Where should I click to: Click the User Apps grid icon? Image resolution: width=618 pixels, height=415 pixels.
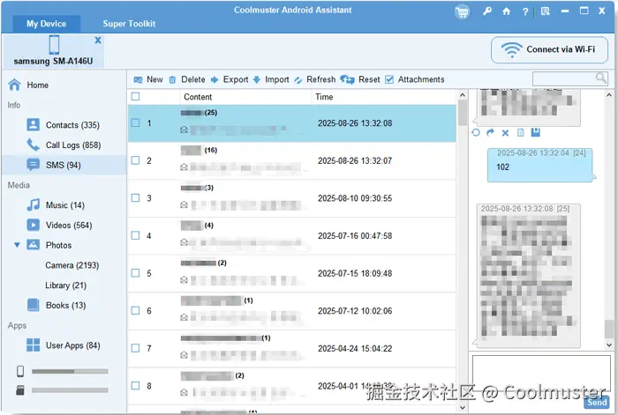point(34,345)
